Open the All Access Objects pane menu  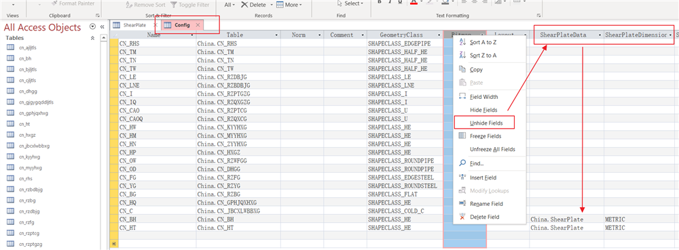[x=92, y=27]
